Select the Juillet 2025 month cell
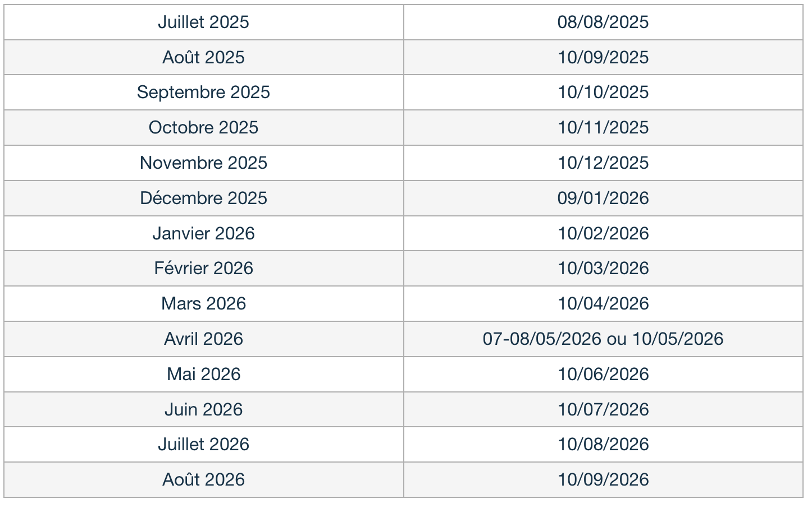This screenshot has width=812, height=508. 203,22
